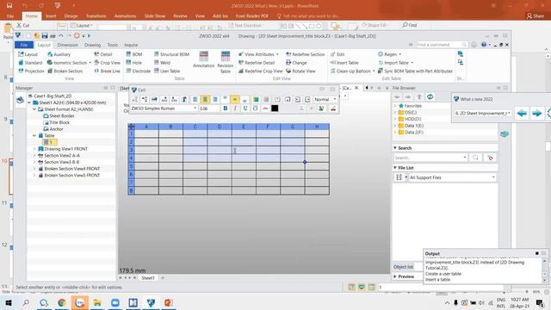This screenshot has width=551, height=310.
Task: Click the next blue arrow in What's new
Action: [x=536, y=113]
